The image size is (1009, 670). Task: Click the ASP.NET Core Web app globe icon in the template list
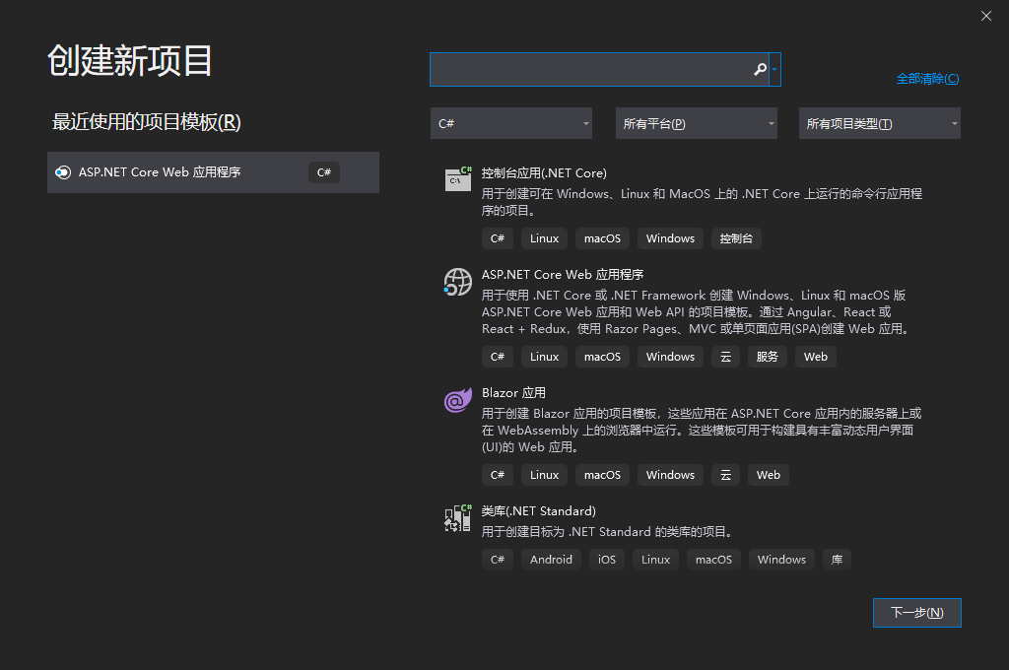point(457,282)
